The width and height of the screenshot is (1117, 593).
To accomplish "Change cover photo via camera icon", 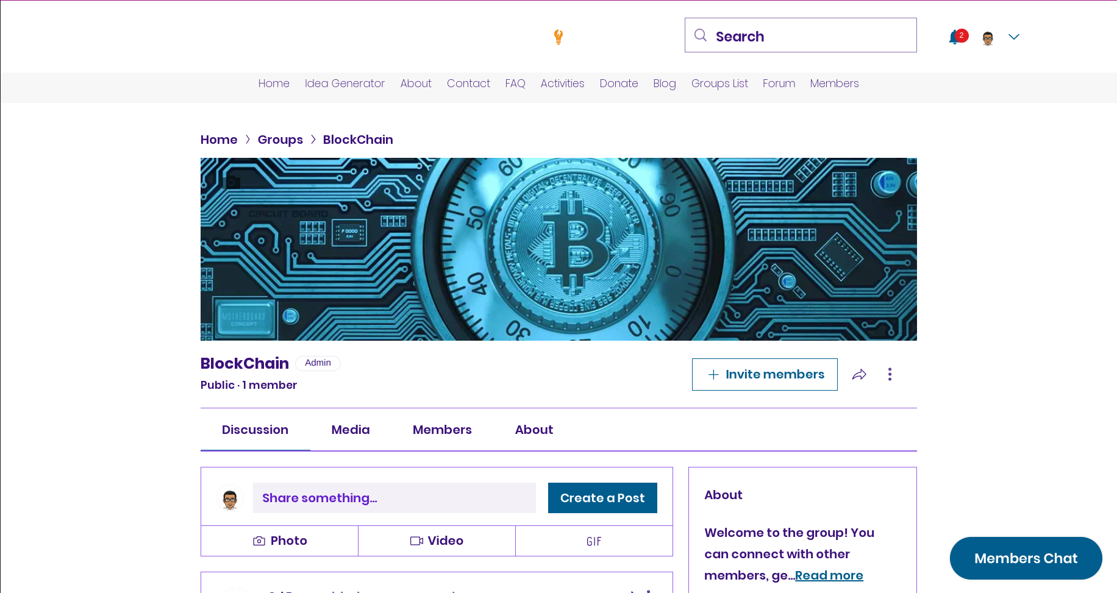I will pos(231,181).
